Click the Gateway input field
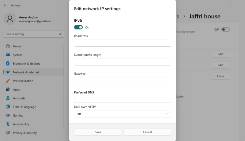 point(123,81)
